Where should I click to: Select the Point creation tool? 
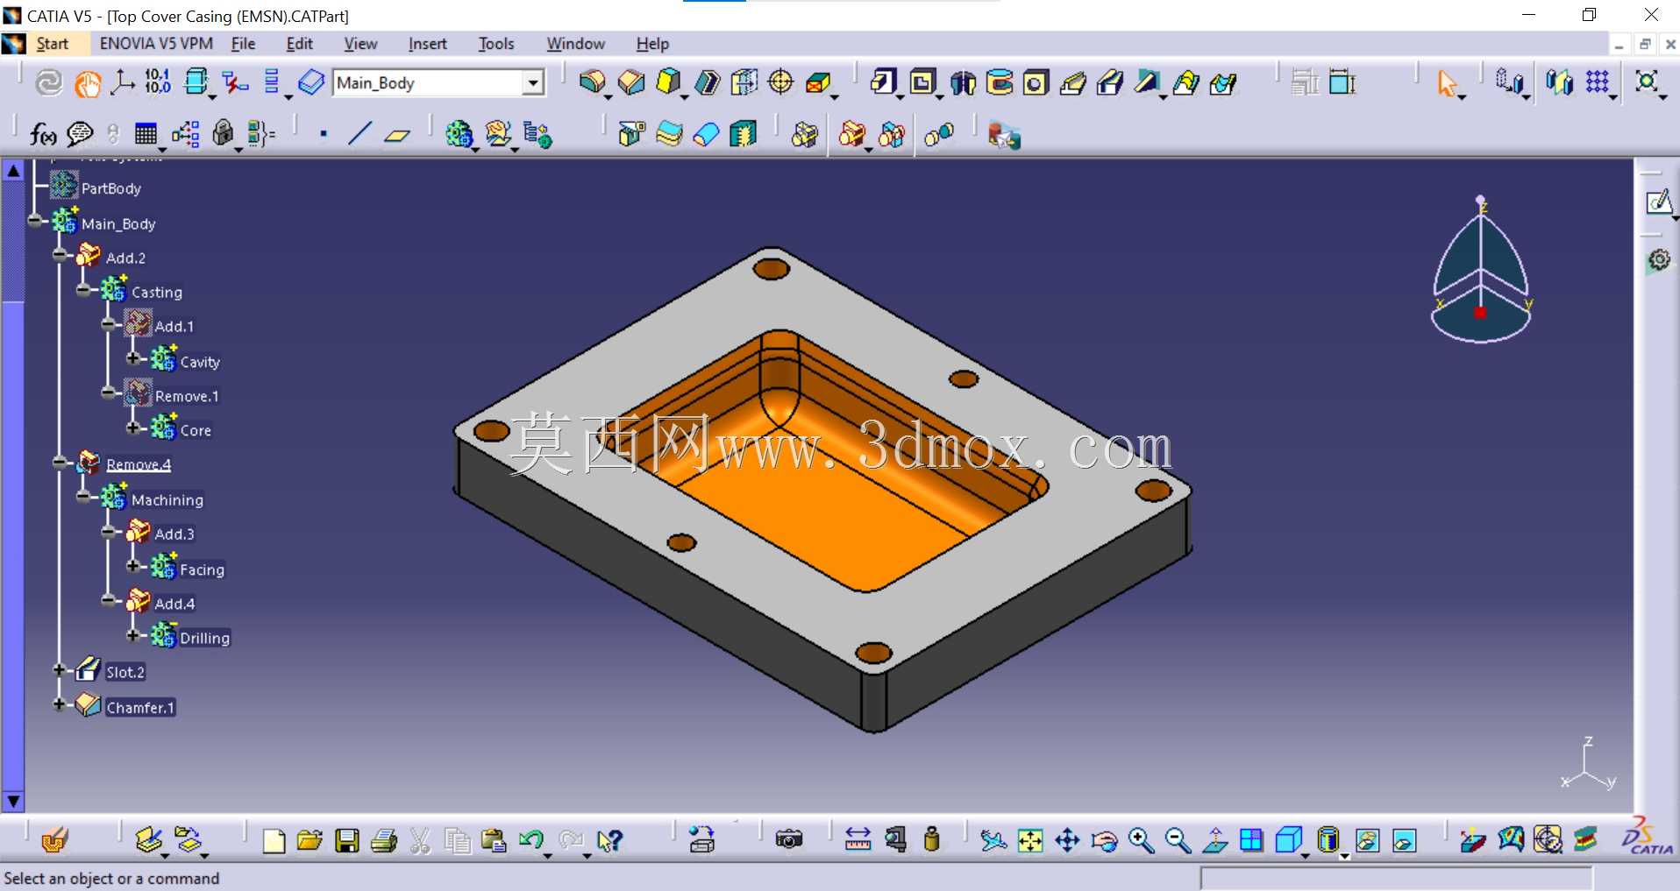point(324,134)
